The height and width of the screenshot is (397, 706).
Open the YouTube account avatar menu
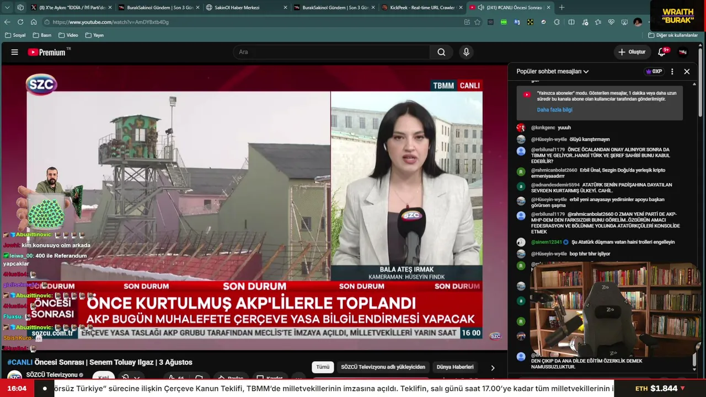click(x=683, y=52)
